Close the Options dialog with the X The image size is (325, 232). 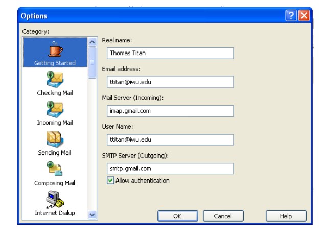(304, 15)
